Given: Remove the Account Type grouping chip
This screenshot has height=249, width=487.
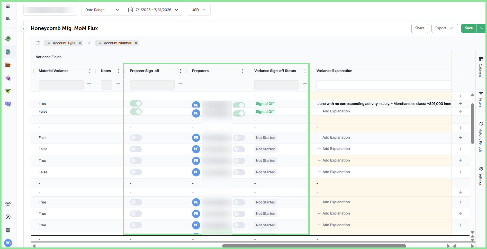Looking at the screenshot, I should click(x=80, y=43).
